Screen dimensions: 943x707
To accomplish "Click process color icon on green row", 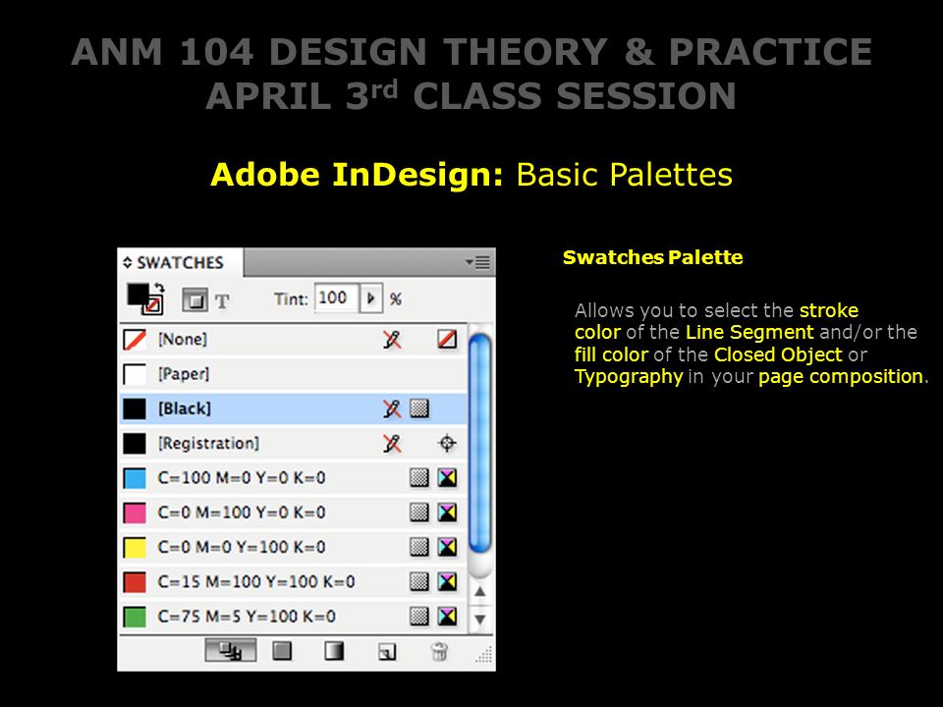I will [x=419, y=616].
